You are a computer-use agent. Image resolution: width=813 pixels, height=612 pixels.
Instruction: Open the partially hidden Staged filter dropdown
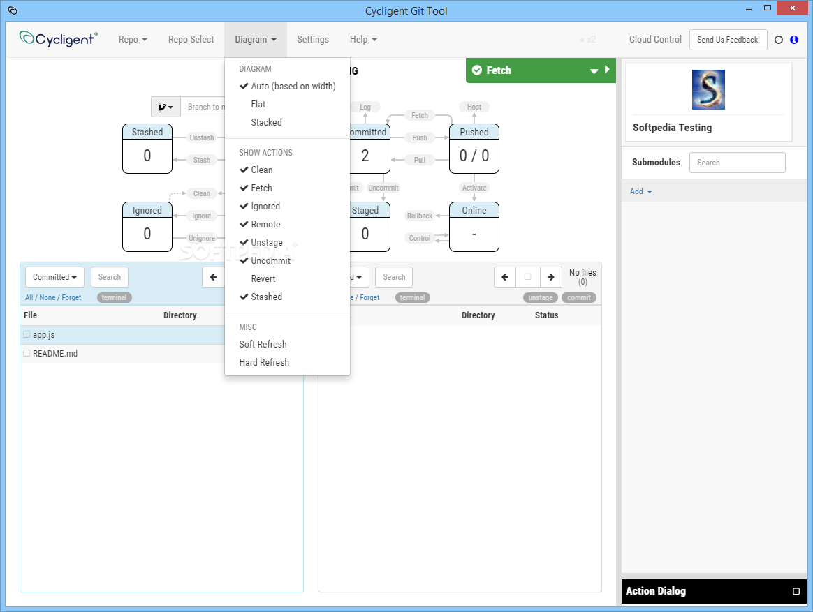(359, 277)
